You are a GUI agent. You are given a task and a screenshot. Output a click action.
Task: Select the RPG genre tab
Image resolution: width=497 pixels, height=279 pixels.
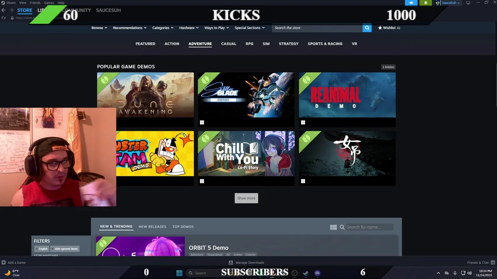(x=250, y=44)
